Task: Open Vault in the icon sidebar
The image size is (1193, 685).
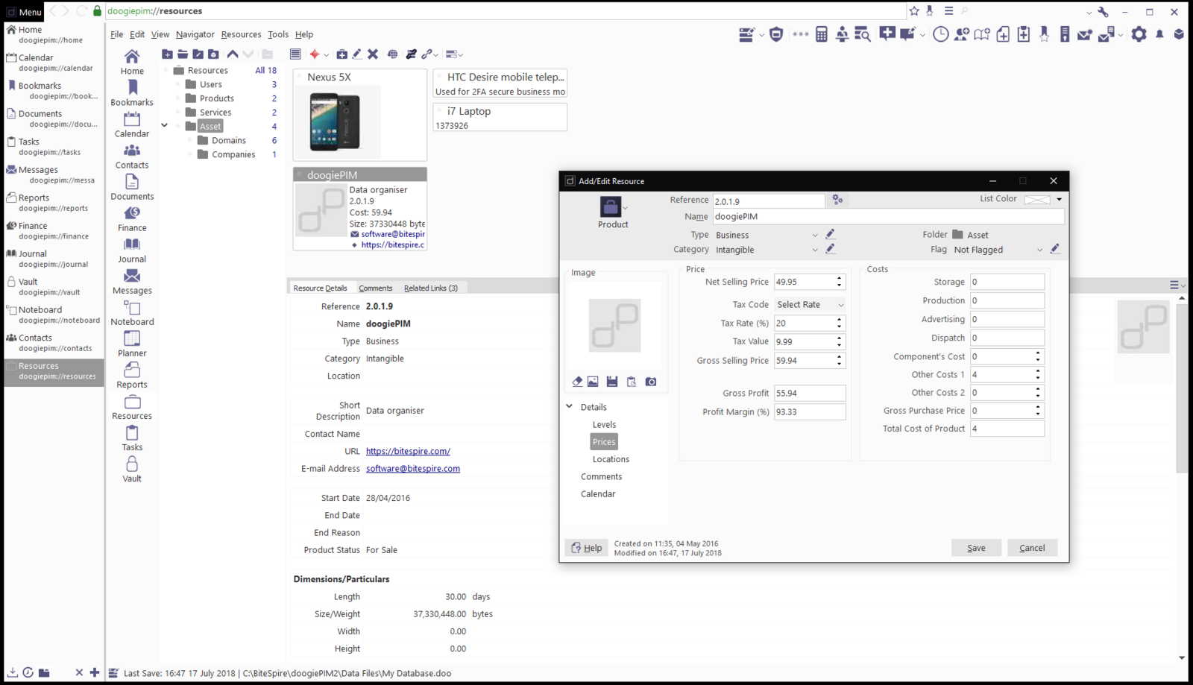Action: (x=132, y=469)
